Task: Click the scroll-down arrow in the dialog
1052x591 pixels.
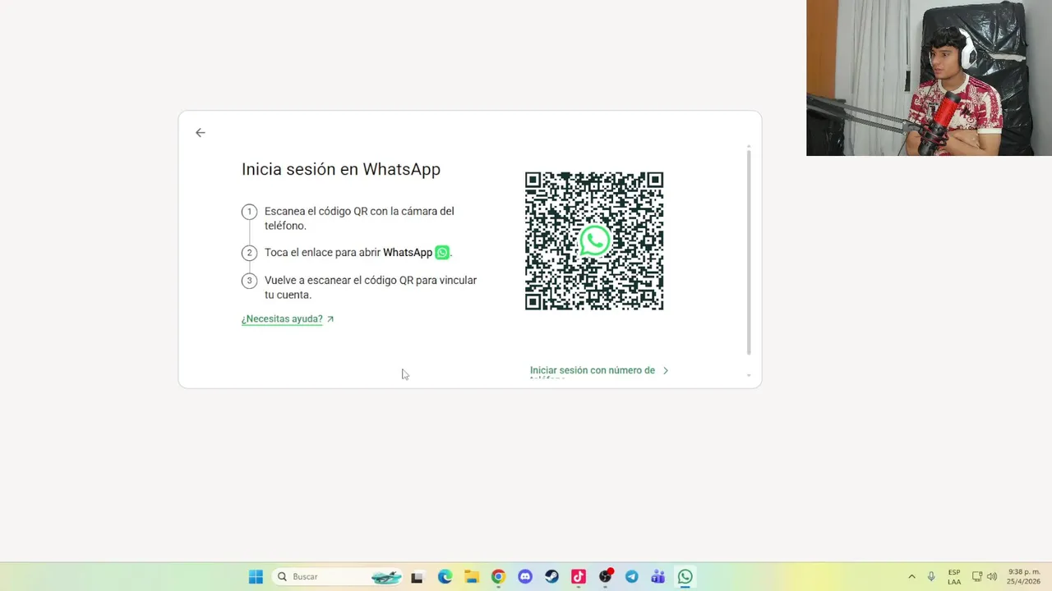Action: (749, 375)
